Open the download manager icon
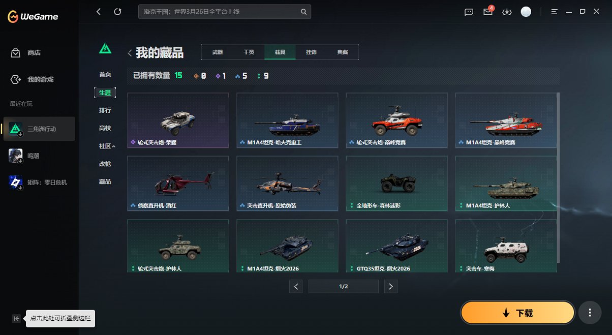Image resolution: width=612 pixels, height=335 pixels. click(x=507, y=12)
